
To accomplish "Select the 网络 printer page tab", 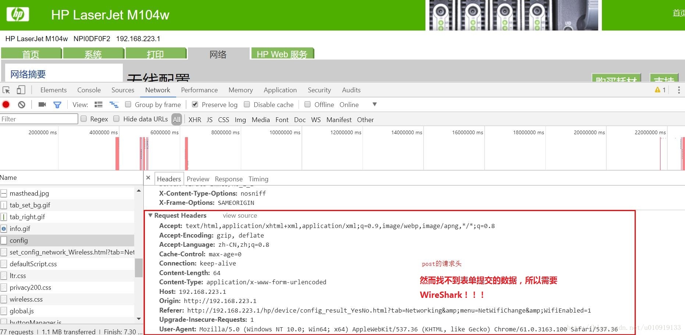I will pos(218,54).
